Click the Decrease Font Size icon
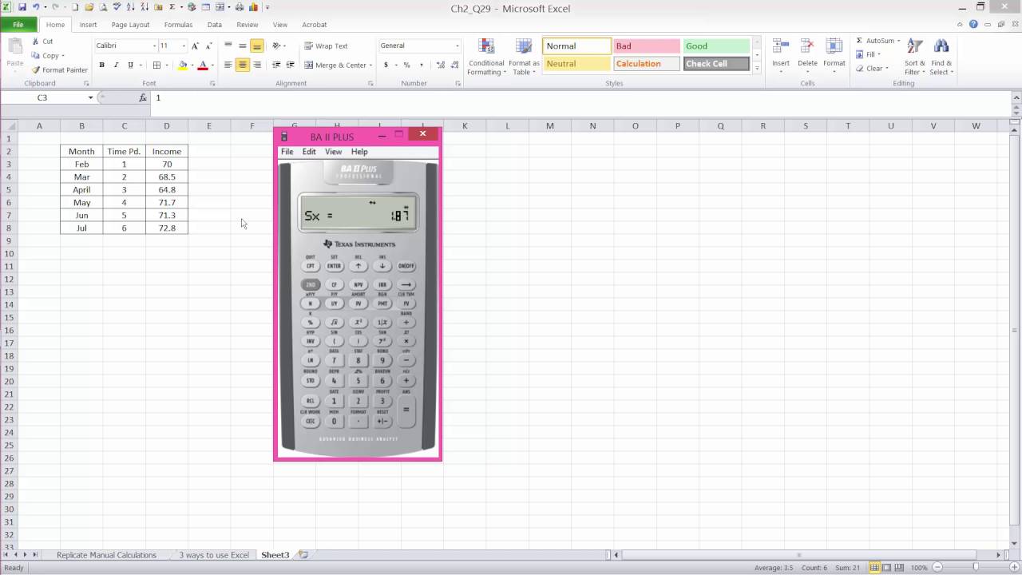This screenshot has width=1022, height=575. [x=209, y=46]
